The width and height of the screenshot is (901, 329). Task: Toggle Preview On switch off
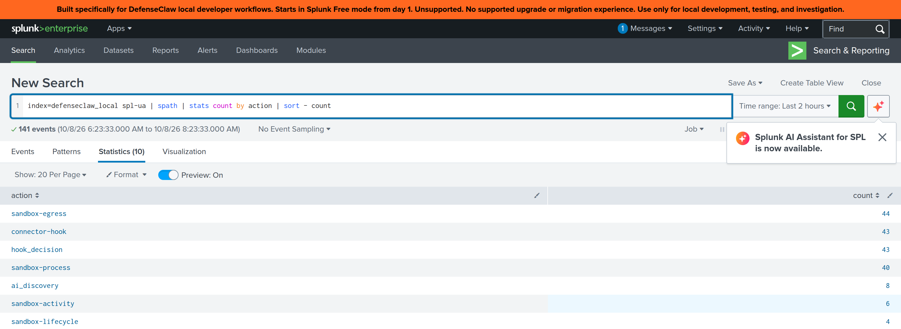[x=168, y=175]
